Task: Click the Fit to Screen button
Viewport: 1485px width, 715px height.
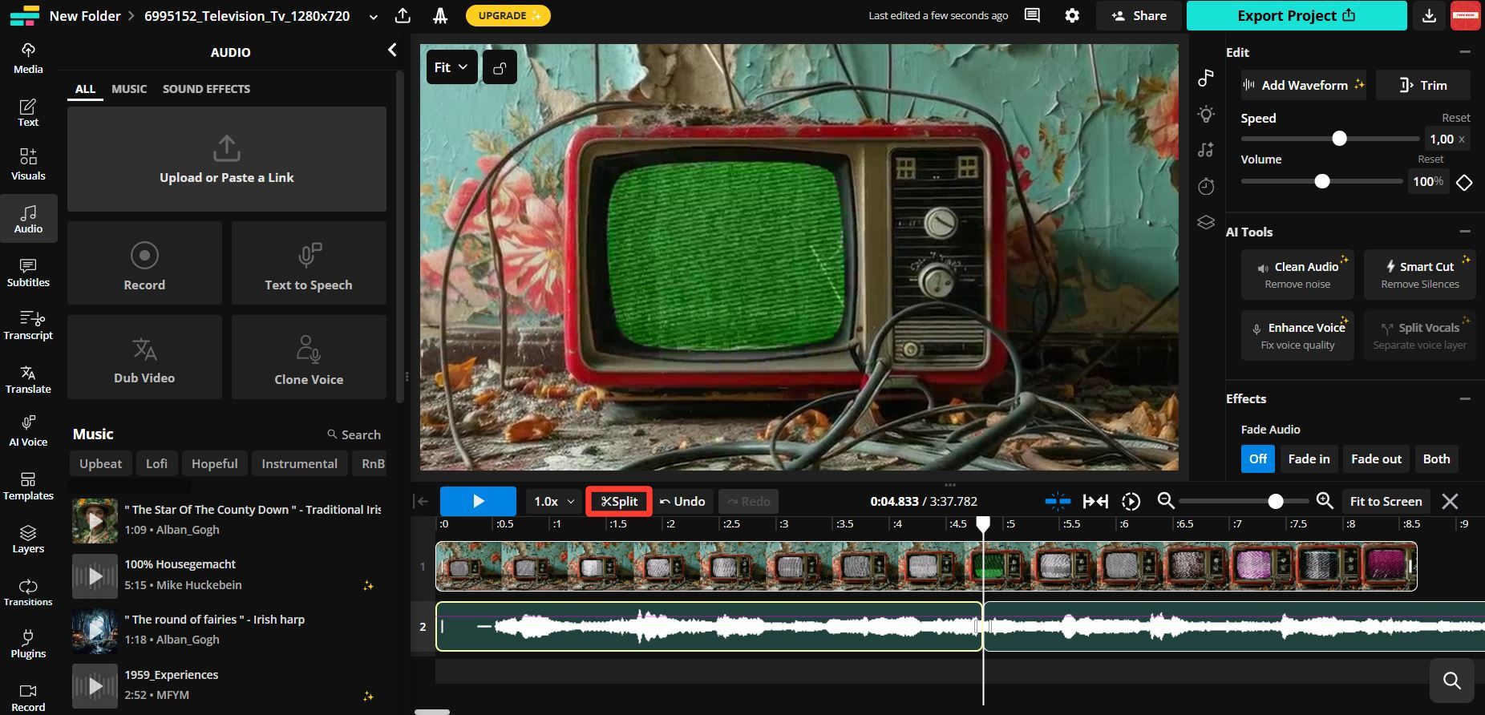Action: point(1386,501)
